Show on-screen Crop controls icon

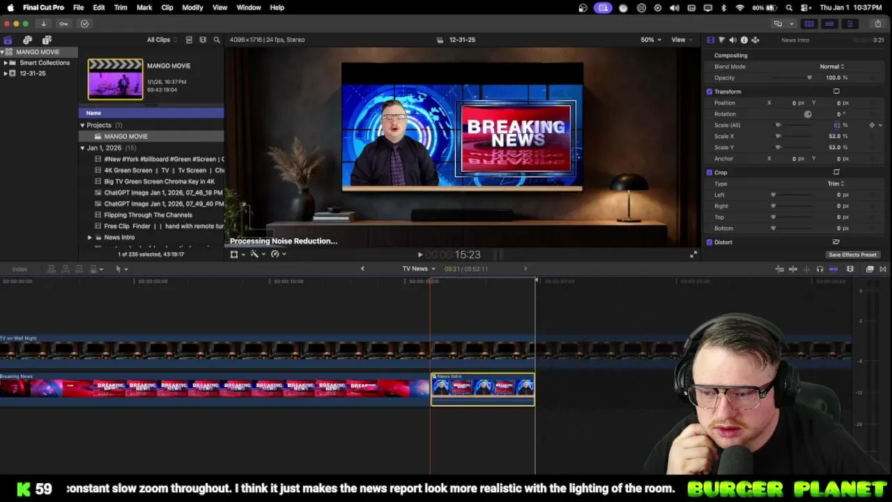836,172
